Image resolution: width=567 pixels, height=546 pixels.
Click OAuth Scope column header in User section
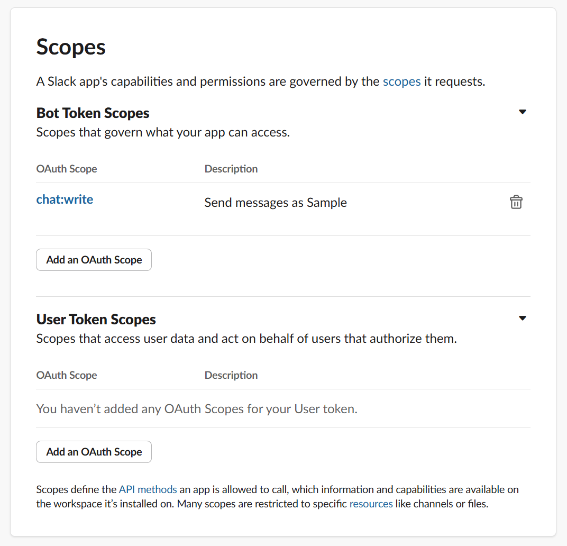pyautogui.click(x=67, y=375)
